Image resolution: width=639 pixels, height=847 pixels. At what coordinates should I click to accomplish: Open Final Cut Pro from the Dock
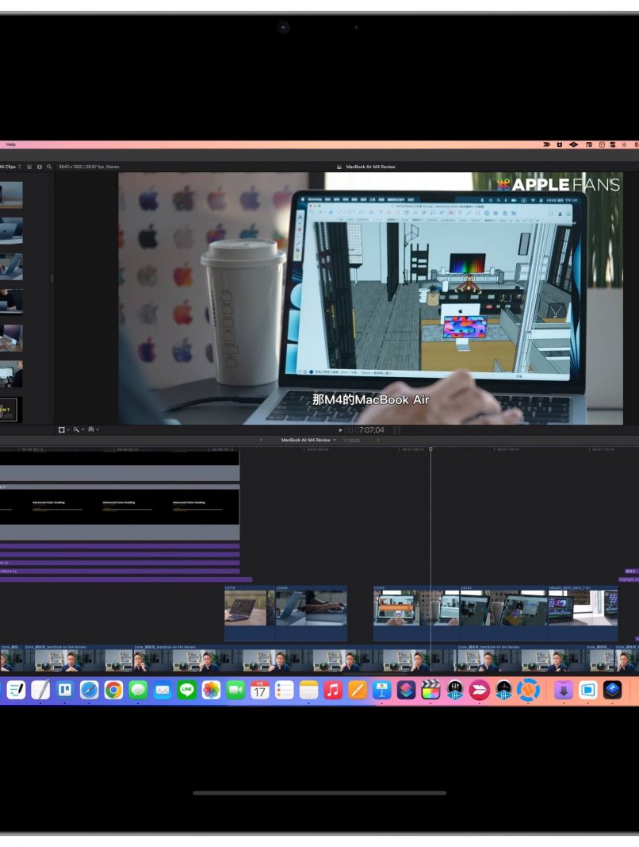(430, 691)
